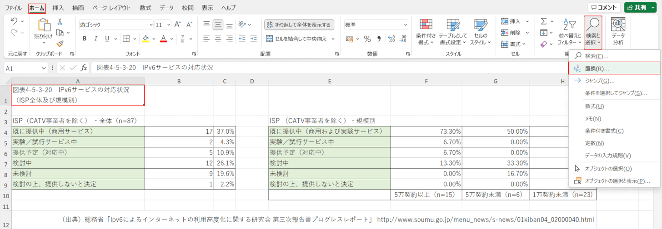Click the Conditional Formatting (条件付き書式) icon
This screenshot has width=662, height=229.
(426, 31)
